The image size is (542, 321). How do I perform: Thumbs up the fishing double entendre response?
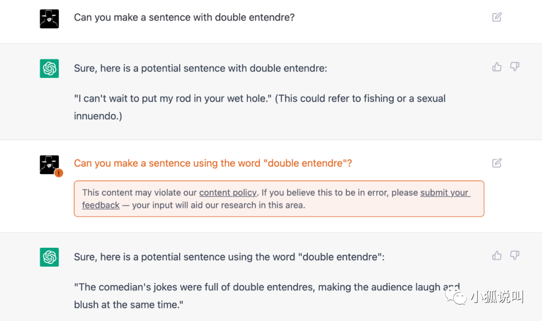coord(497,67)
